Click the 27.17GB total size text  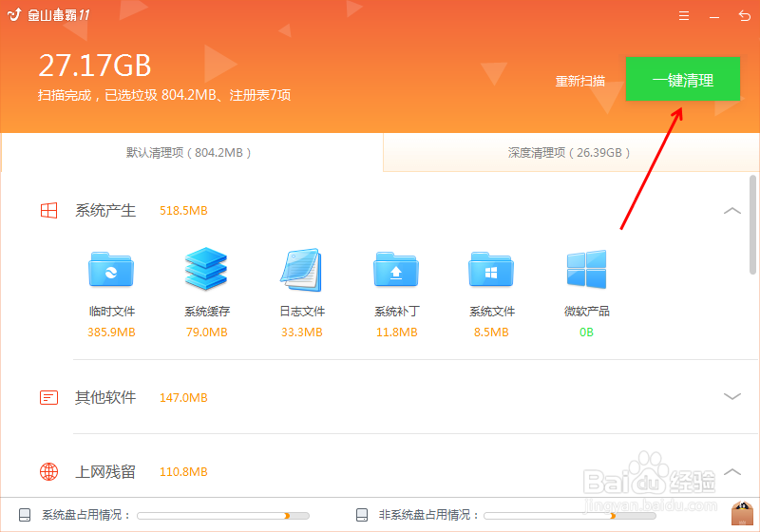coord(95,66)
